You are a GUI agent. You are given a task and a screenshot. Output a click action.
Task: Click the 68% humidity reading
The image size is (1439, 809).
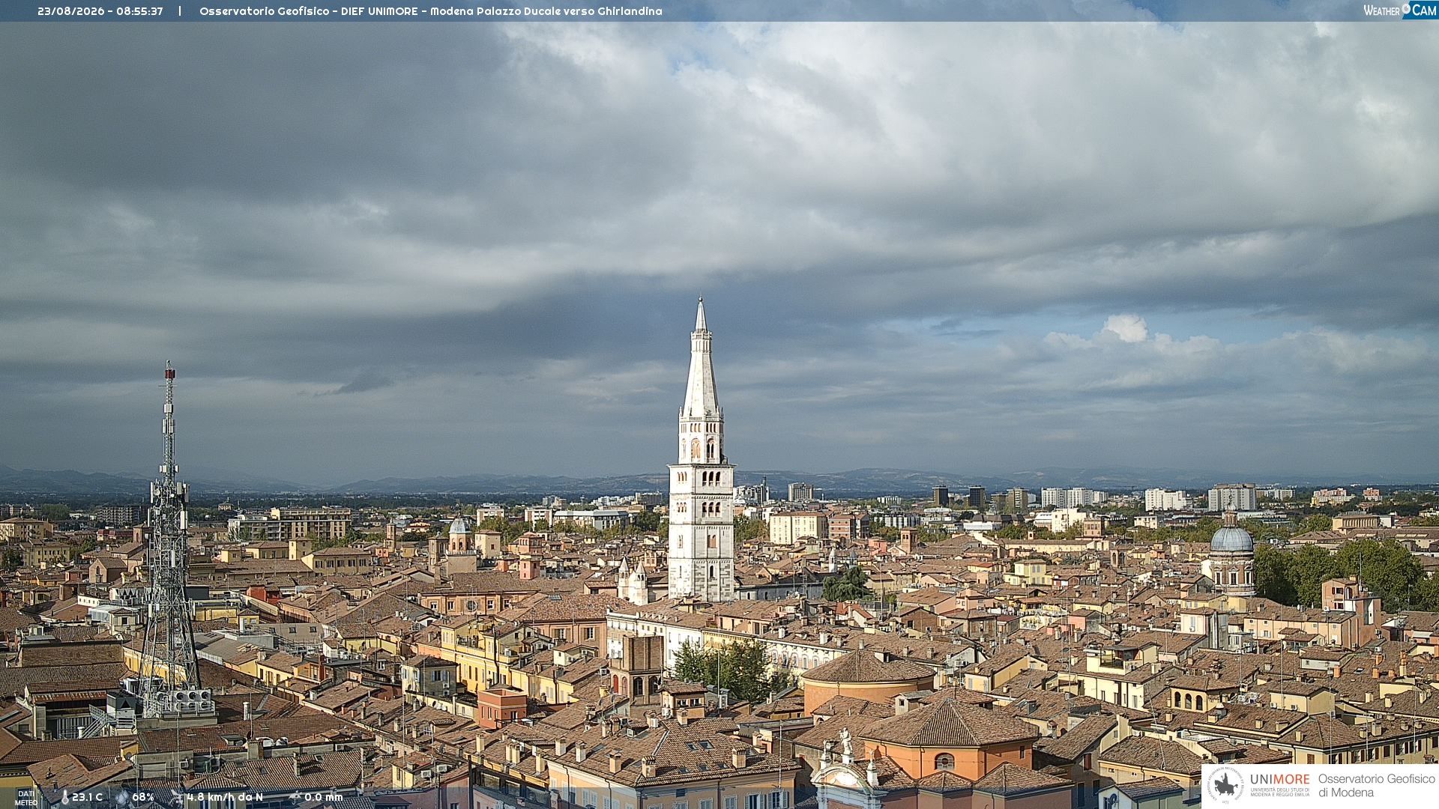tap(142, 798)
